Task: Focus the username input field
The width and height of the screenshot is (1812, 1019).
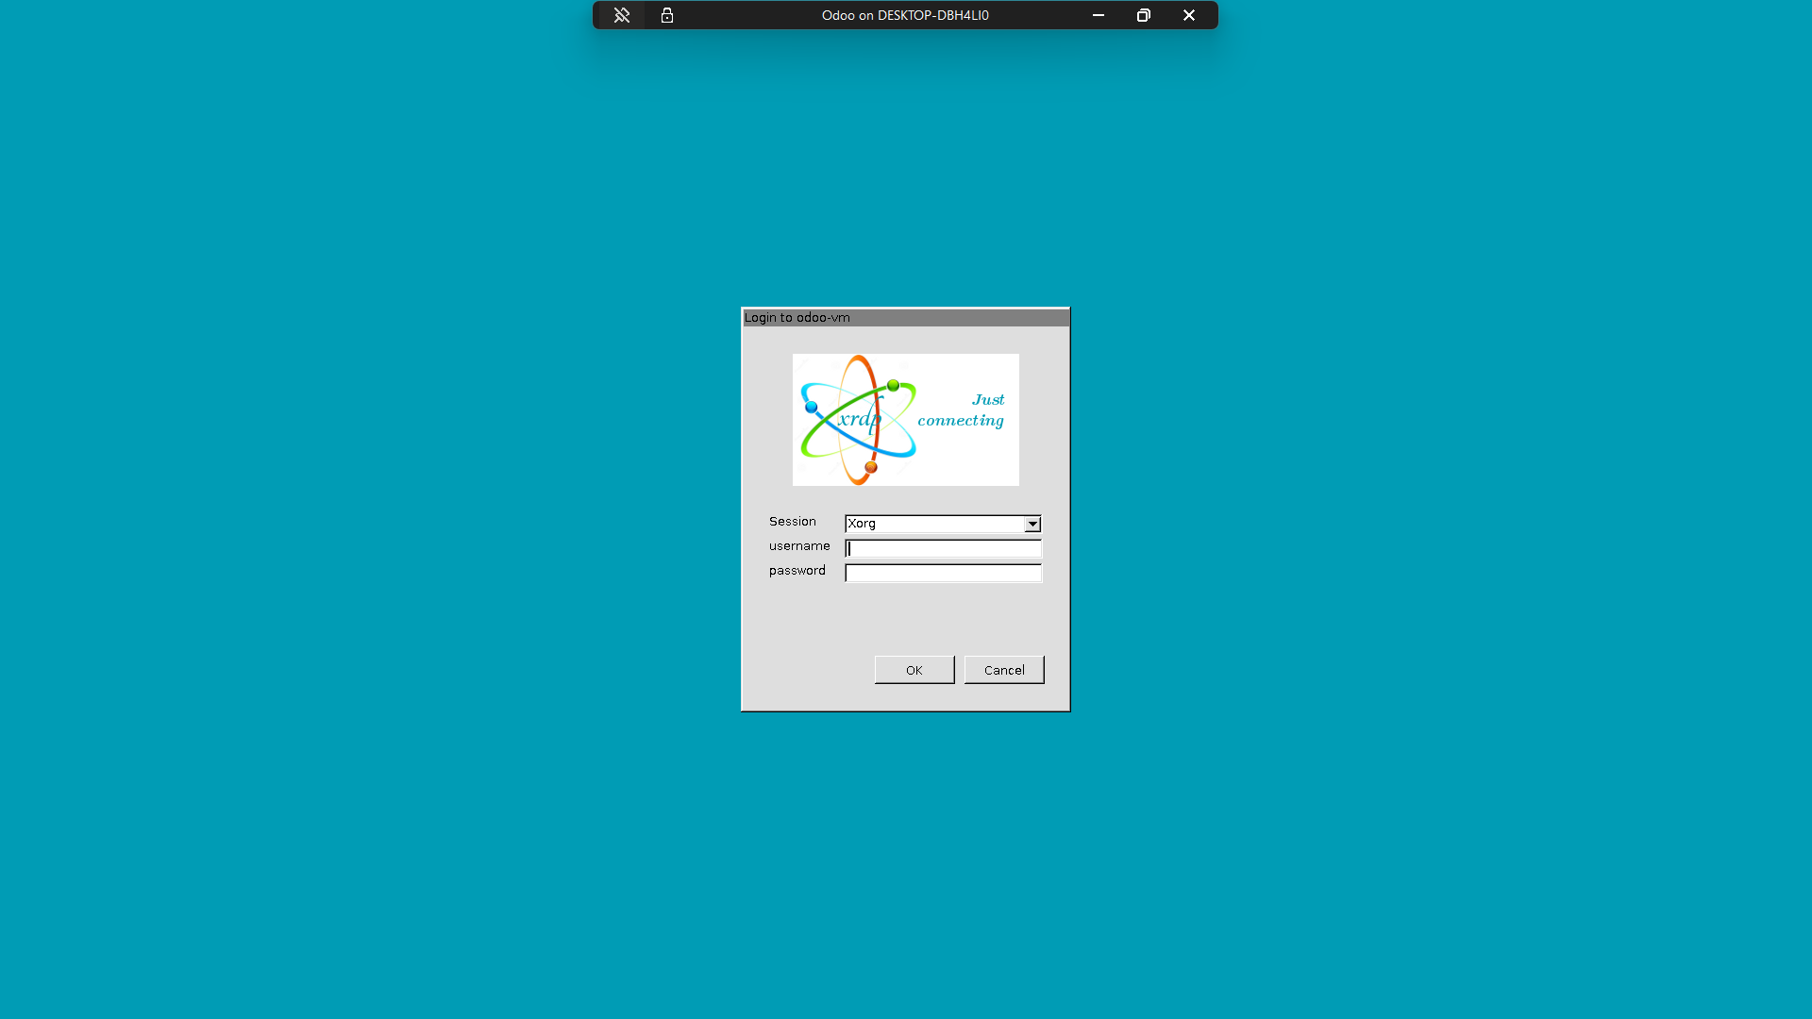Action: pos(943,548)
